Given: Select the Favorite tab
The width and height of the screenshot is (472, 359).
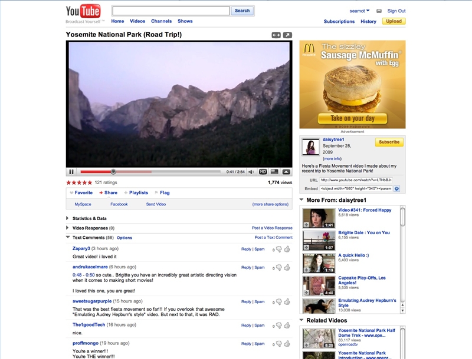Looking at the screenshot, I should point(81,192).
